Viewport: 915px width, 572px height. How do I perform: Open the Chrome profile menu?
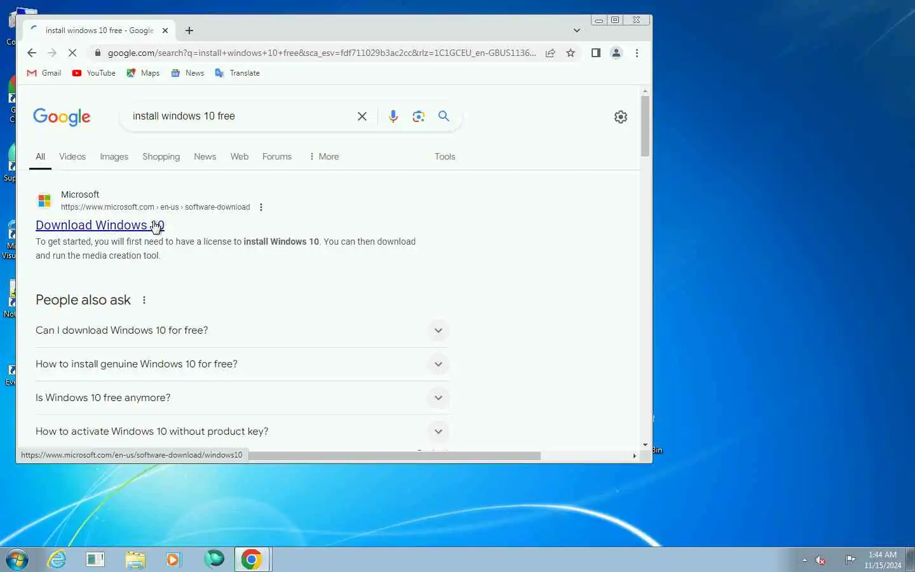616,53
